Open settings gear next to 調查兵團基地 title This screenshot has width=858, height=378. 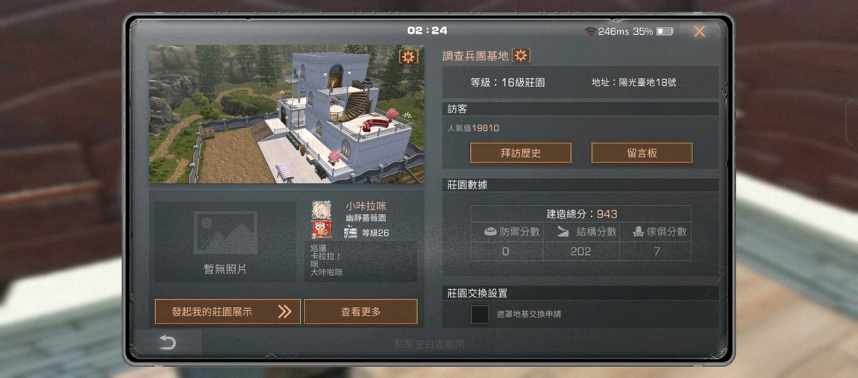521,55
